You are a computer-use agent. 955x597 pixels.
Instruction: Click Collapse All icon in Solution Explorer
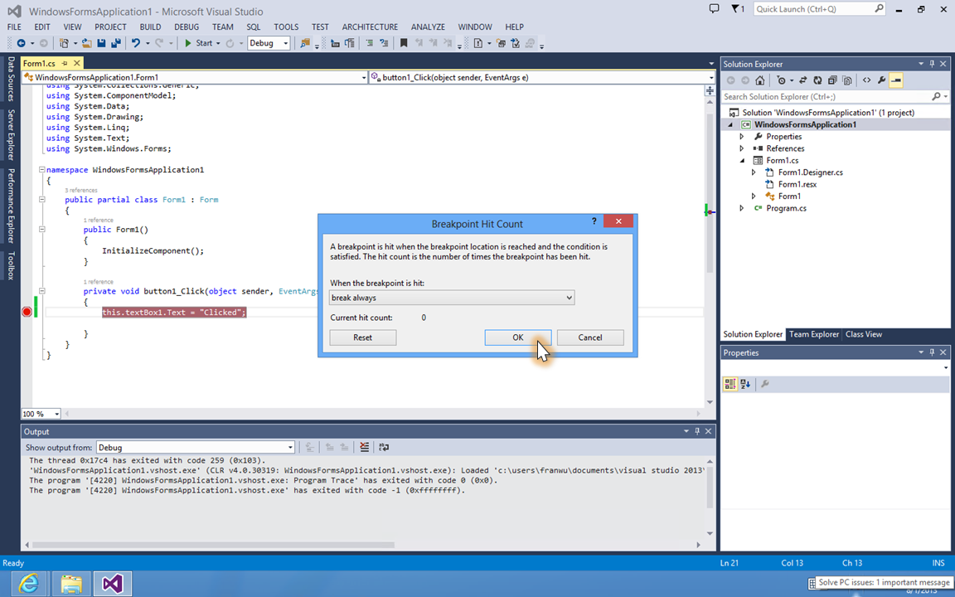[x=832, y=80]
